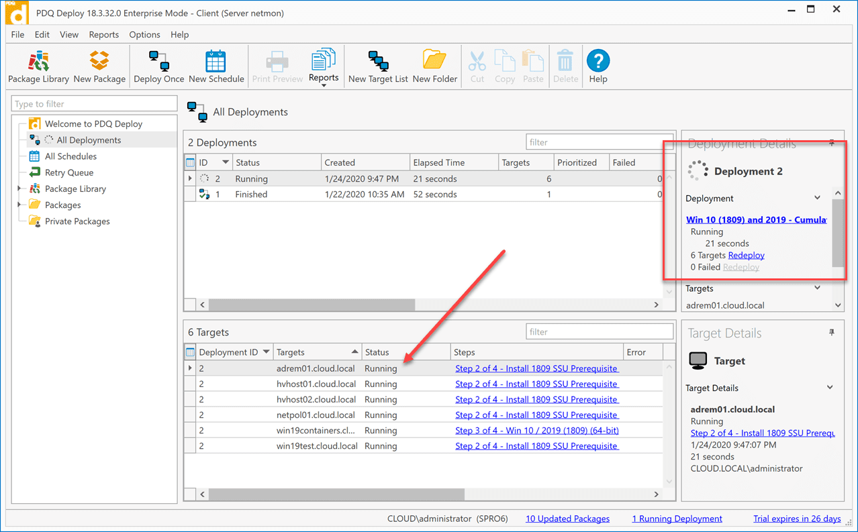Collapse the Deployment section chevron
This screenshot has width=858, height=532.
tap(817, 198)
